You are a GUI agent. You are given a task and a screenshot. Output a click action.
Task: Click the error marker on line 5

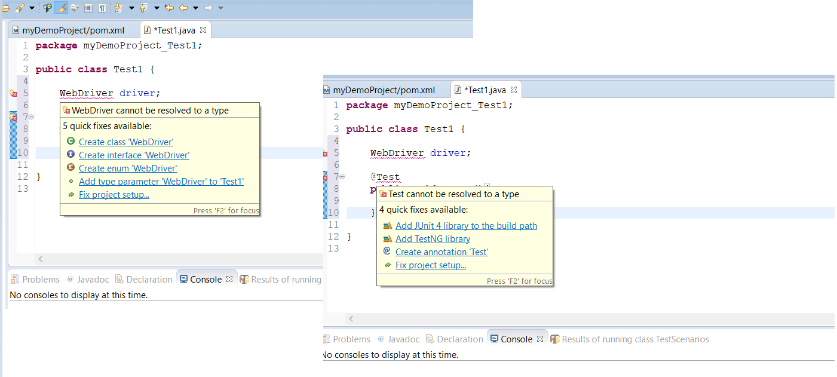coord(13,94)
